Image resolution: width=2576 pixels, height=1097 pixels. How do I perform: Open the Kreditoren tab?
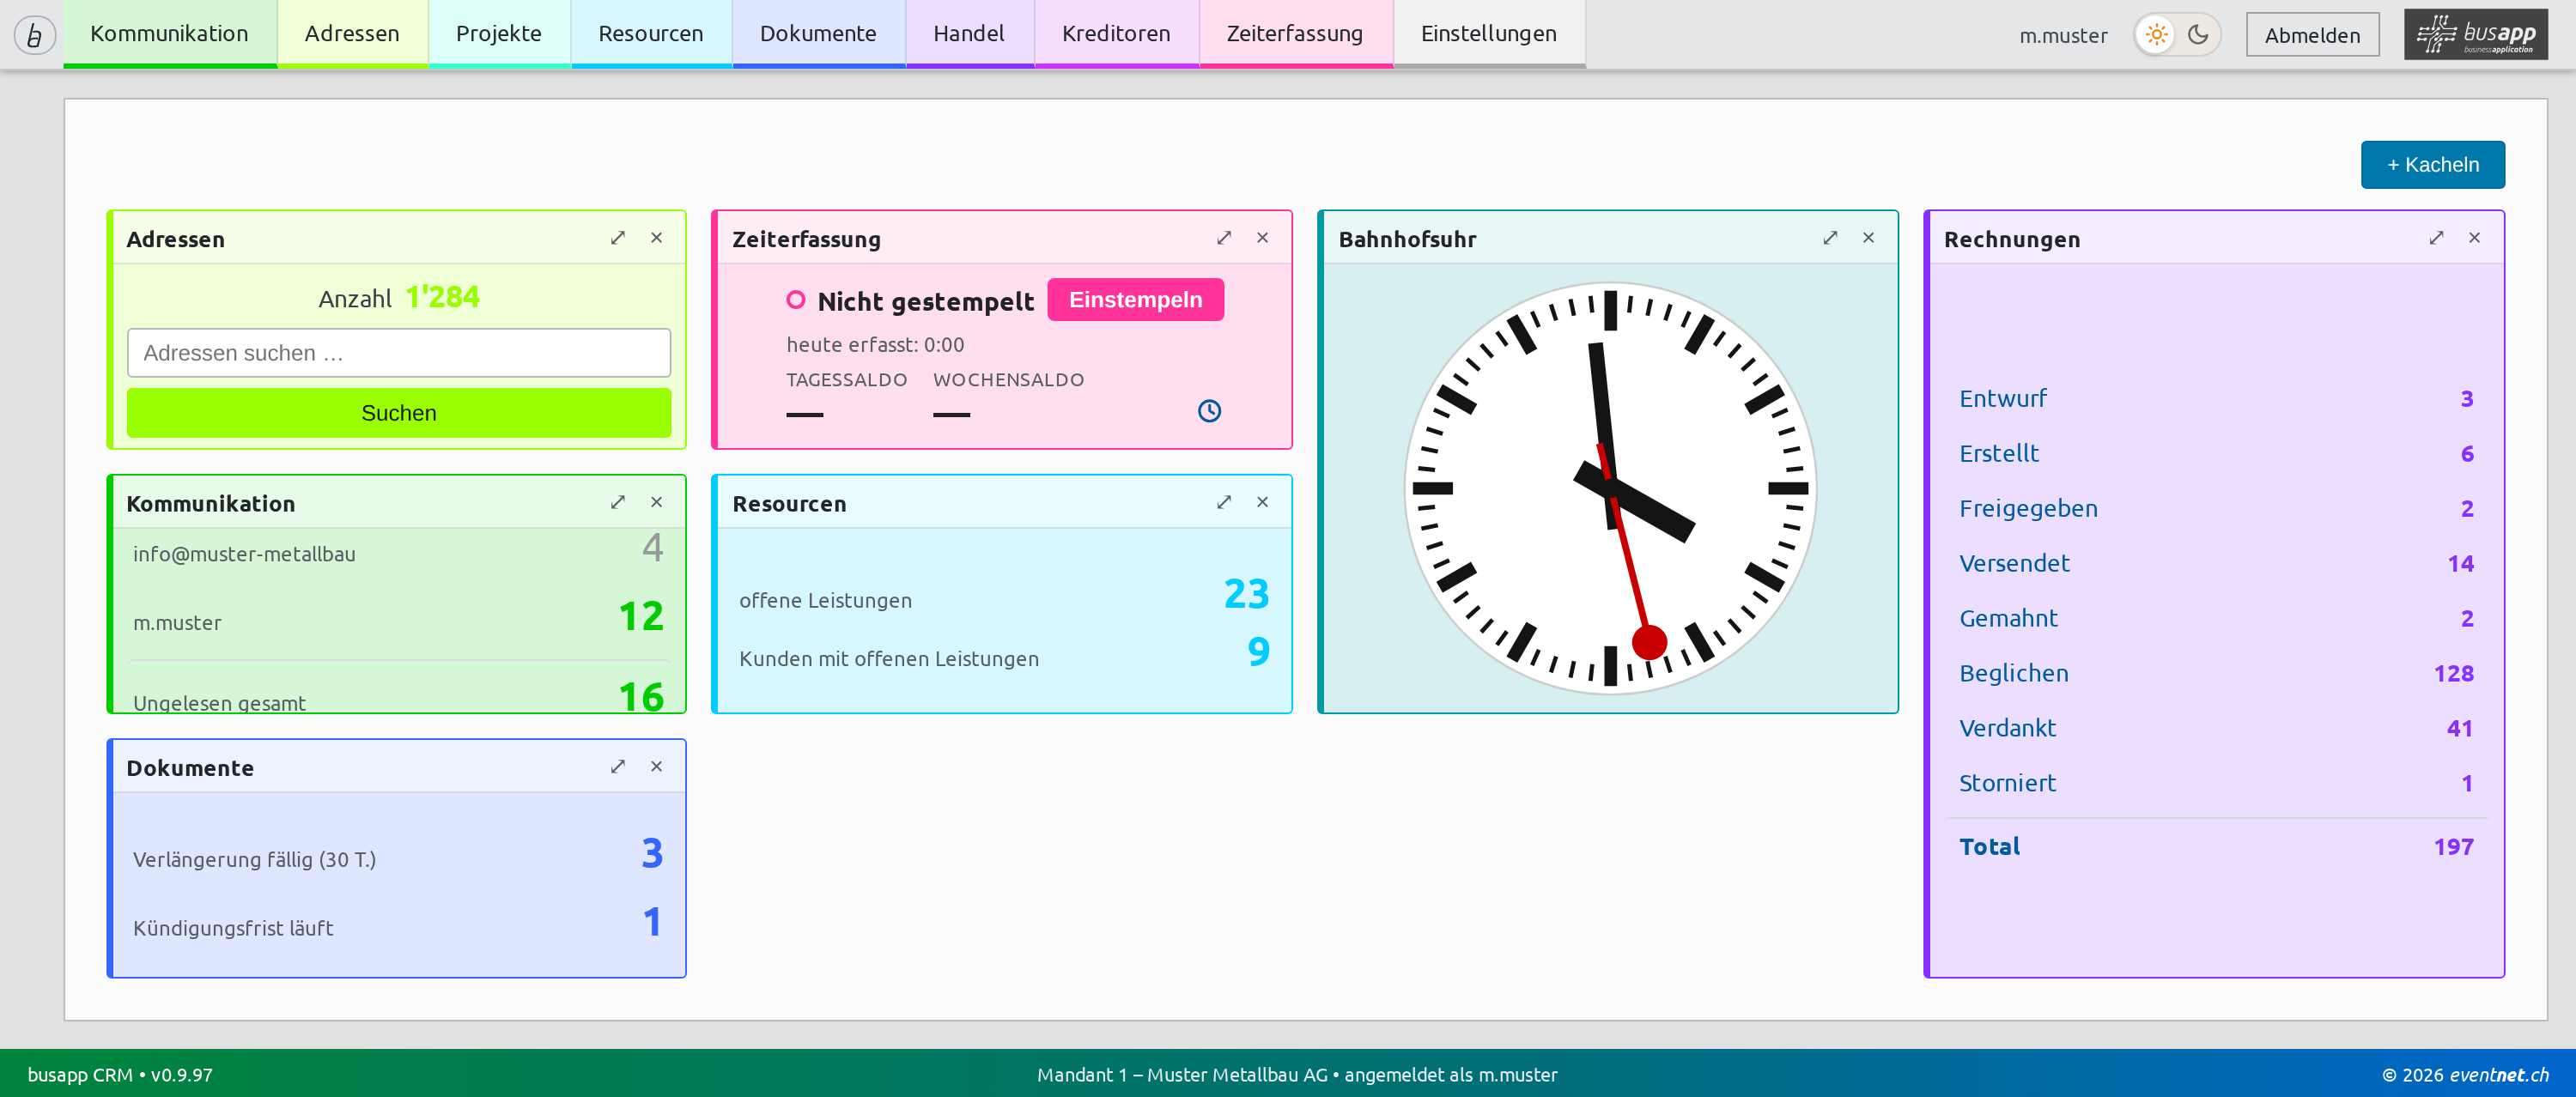1116,34
